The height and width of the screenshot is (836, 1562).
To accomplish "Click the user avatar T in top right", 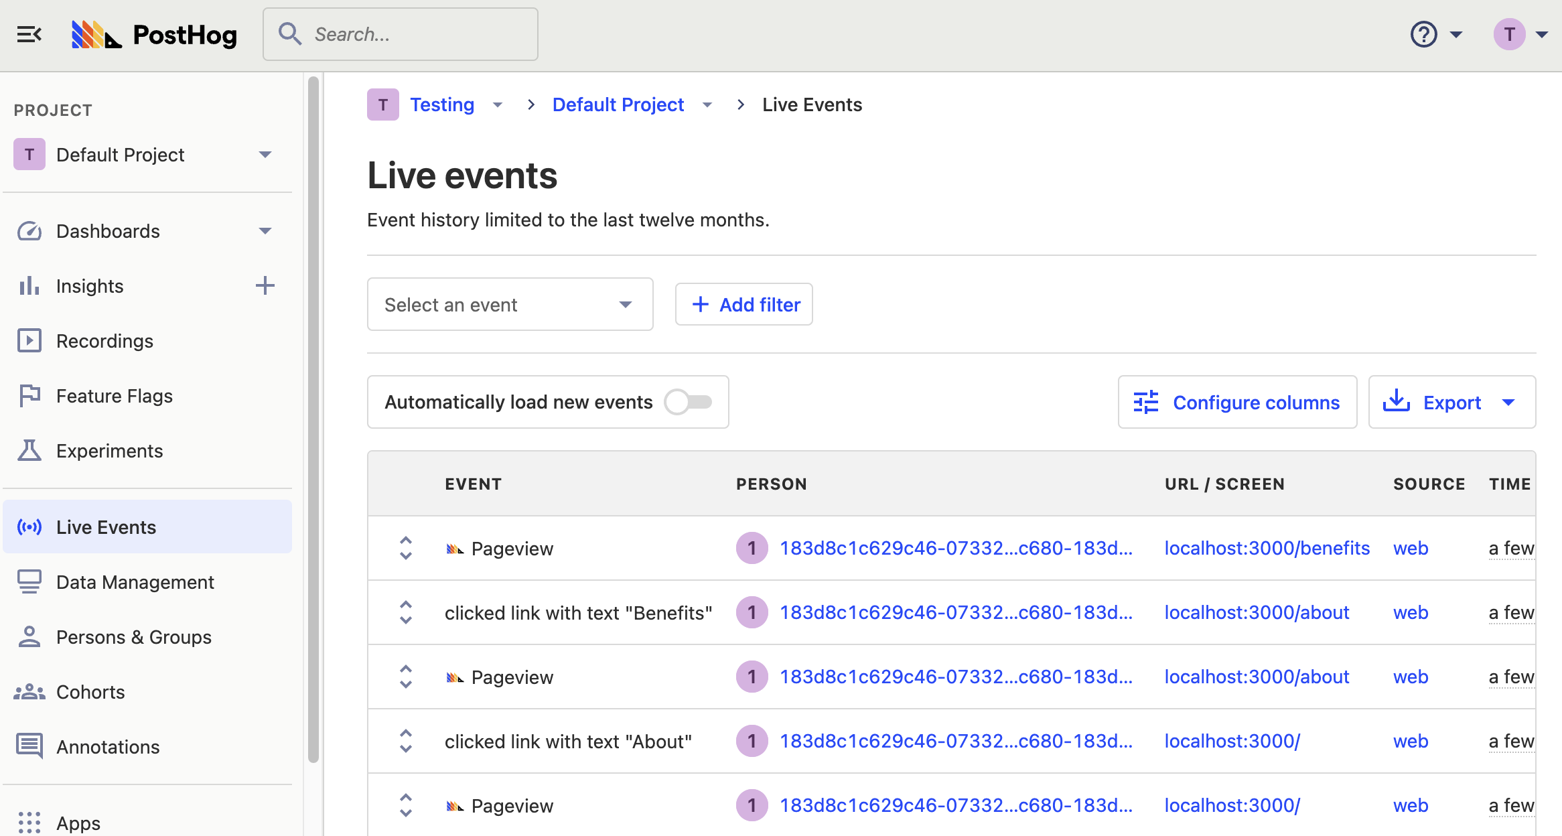I will pos(1509,34).
